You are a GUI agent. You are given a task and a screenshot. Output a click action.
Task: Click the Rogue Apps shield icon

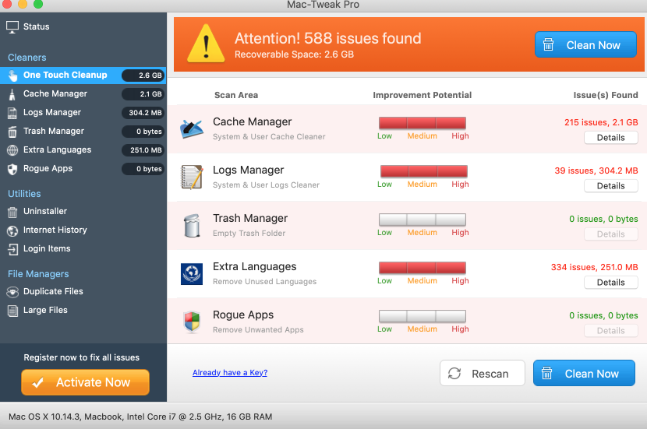[191, 322]
